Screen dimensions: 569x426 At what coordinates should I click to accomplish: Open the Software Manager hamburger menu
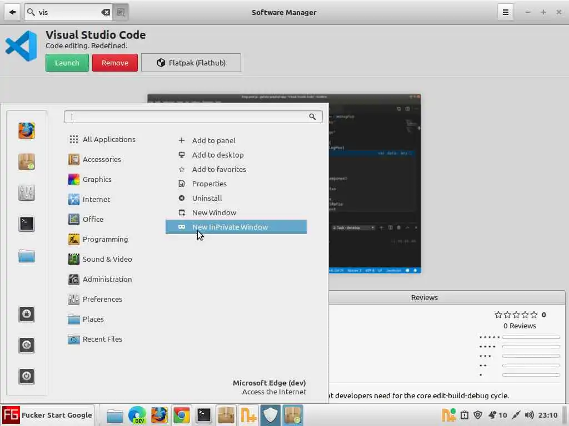pyautogui.click(x=505, y=12)
